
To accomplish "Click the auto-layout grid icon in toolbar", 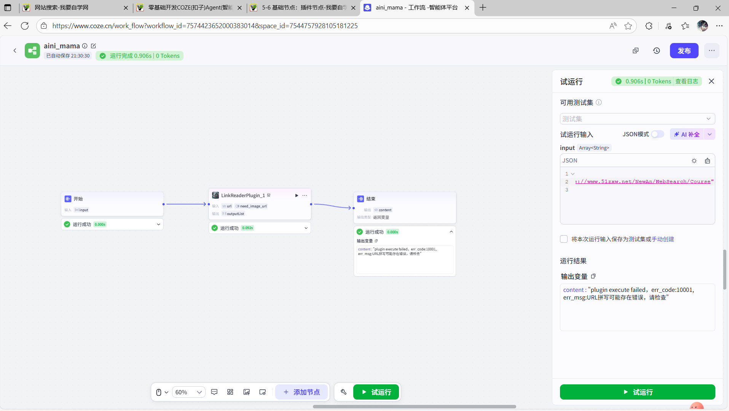I will point(230,392).
